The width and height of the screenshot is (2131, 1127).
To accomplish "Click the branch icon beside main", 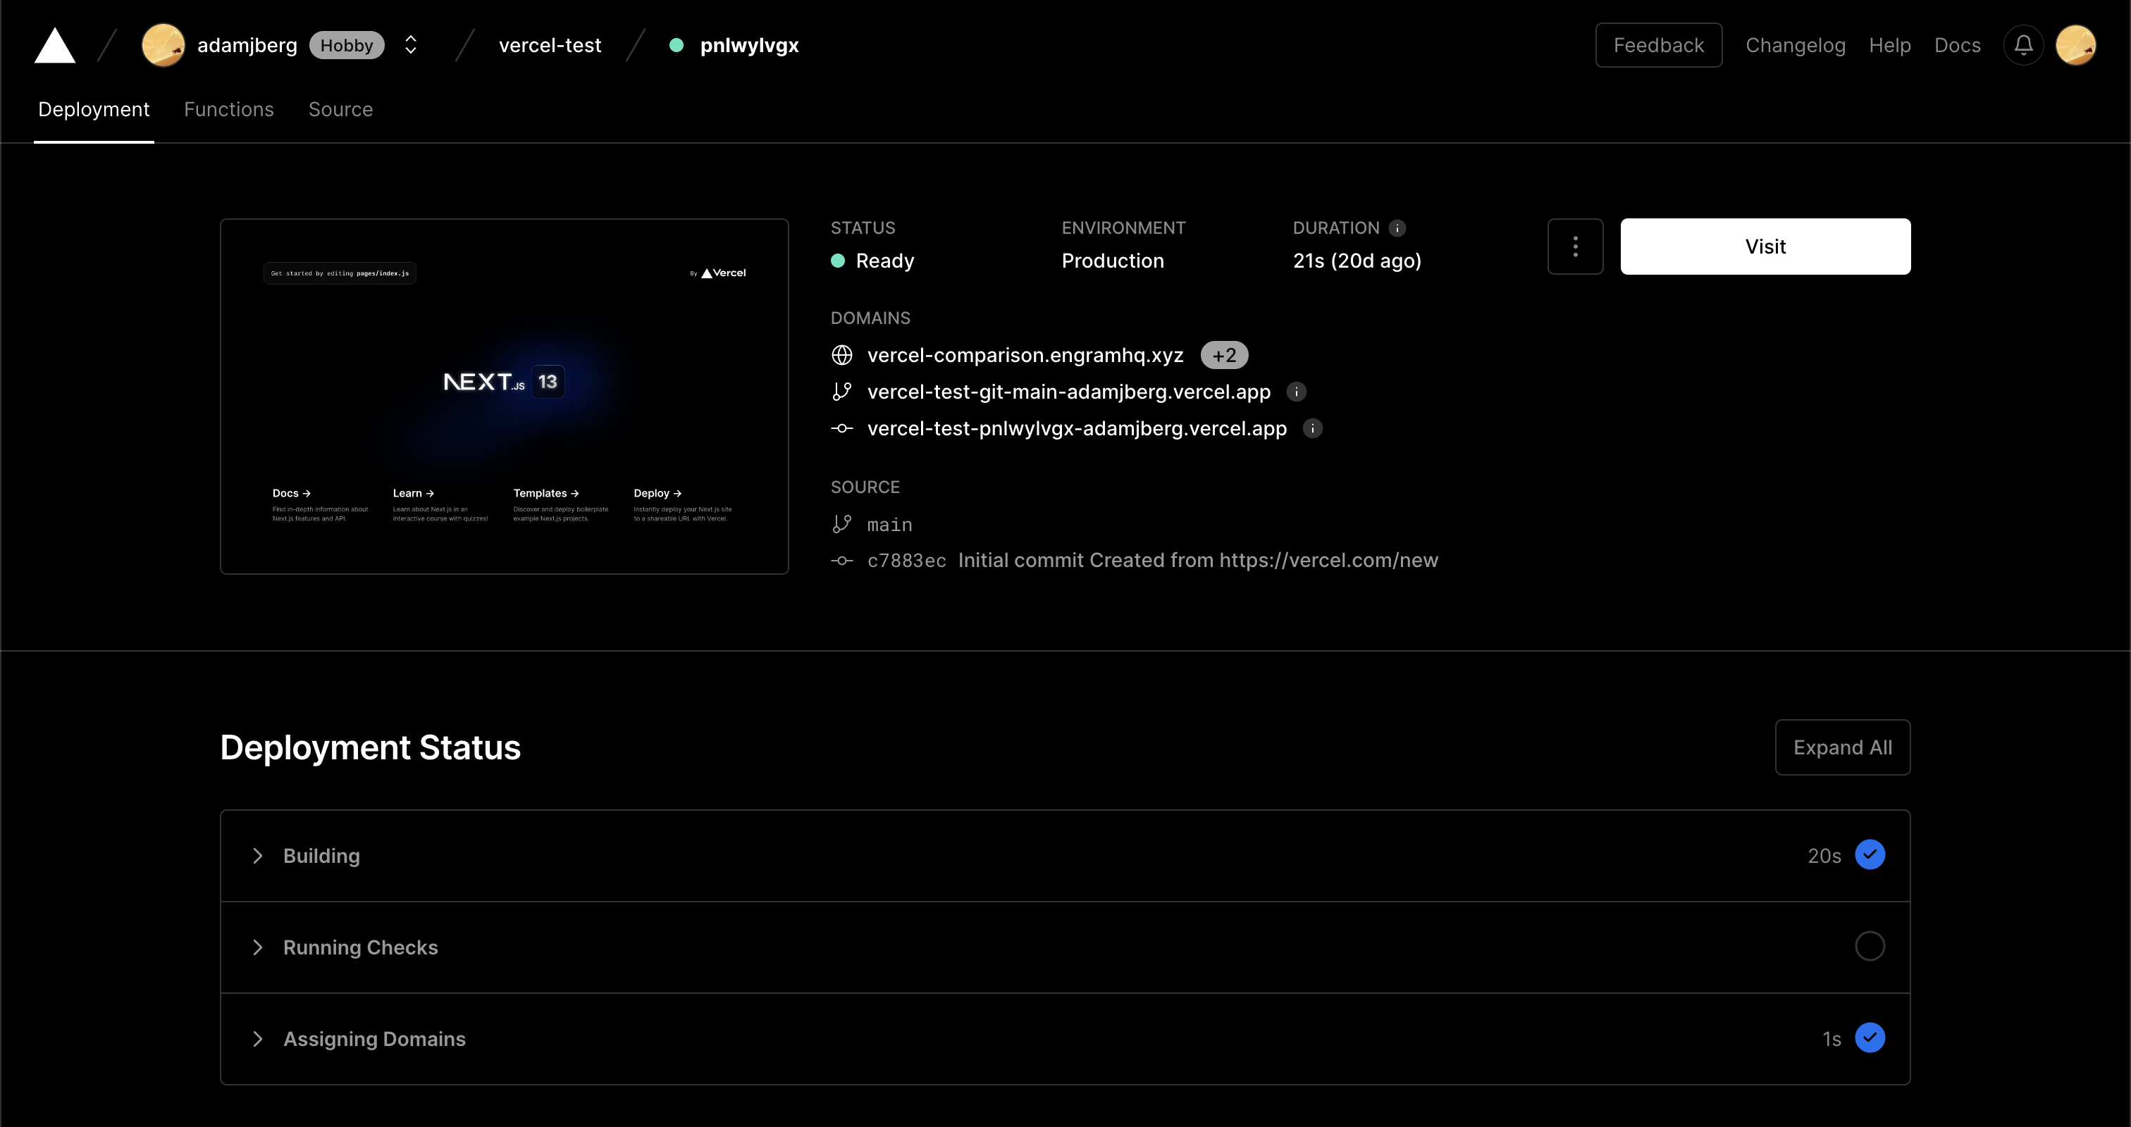I will 841,524.
